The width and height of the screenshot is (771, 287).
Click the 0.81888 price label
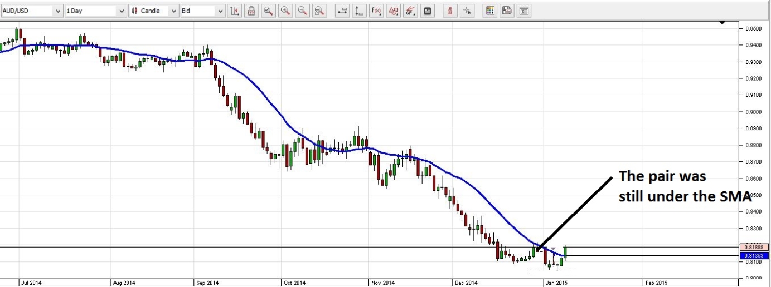(754, 246)
